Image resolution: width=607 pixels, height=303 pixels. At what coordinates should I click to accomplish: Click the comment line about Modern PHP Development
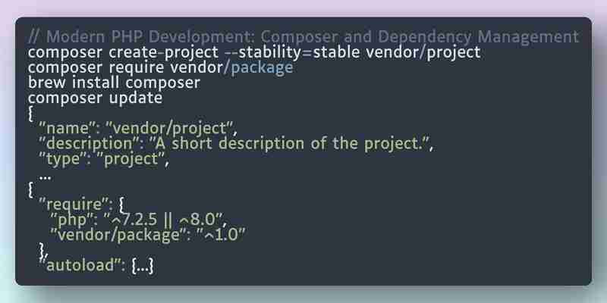[303, 36]
